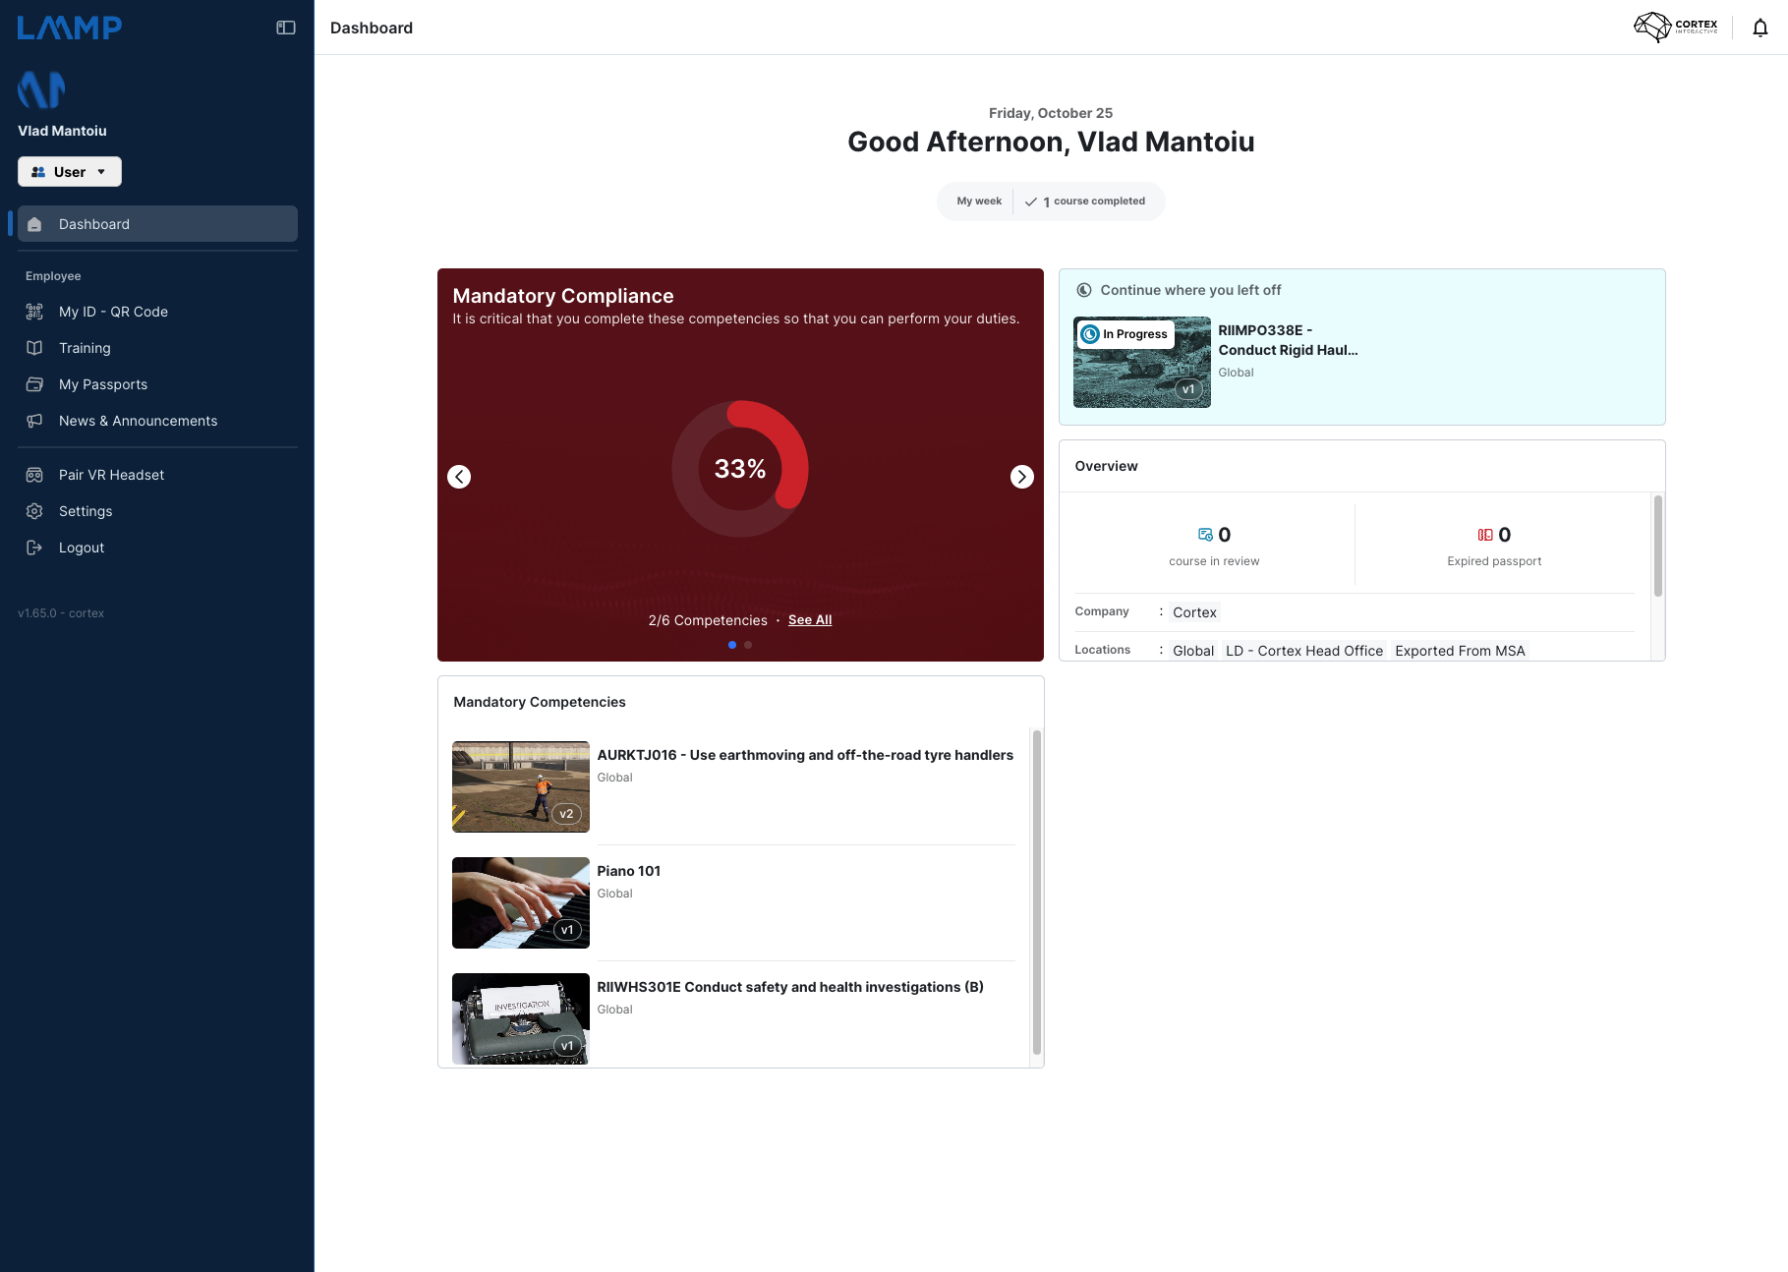Go to next compliance slide
This screenshot has width=1788, height=1272.
[1022, 477]
